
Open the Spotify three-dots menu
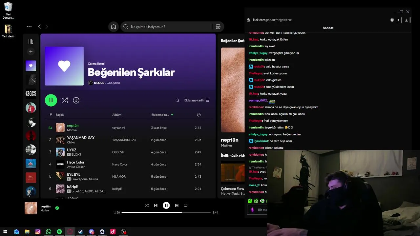click(29, 27)
